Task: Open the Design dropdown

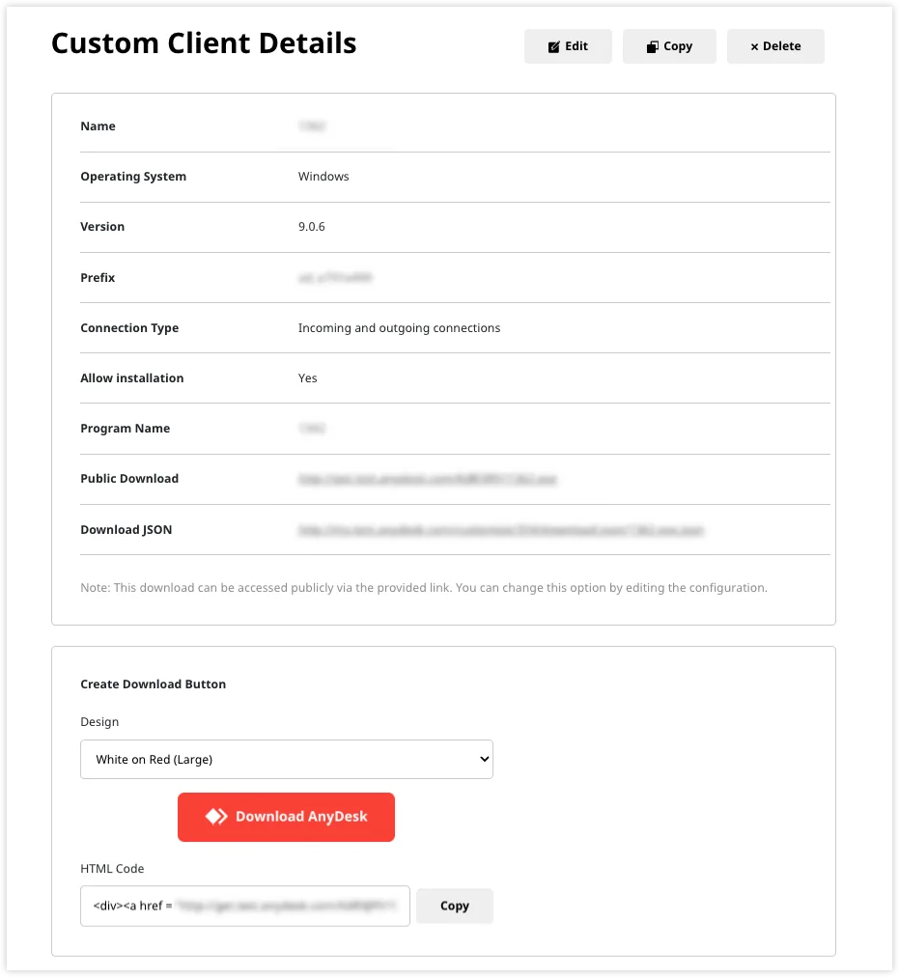Action: tap(287, 759)
